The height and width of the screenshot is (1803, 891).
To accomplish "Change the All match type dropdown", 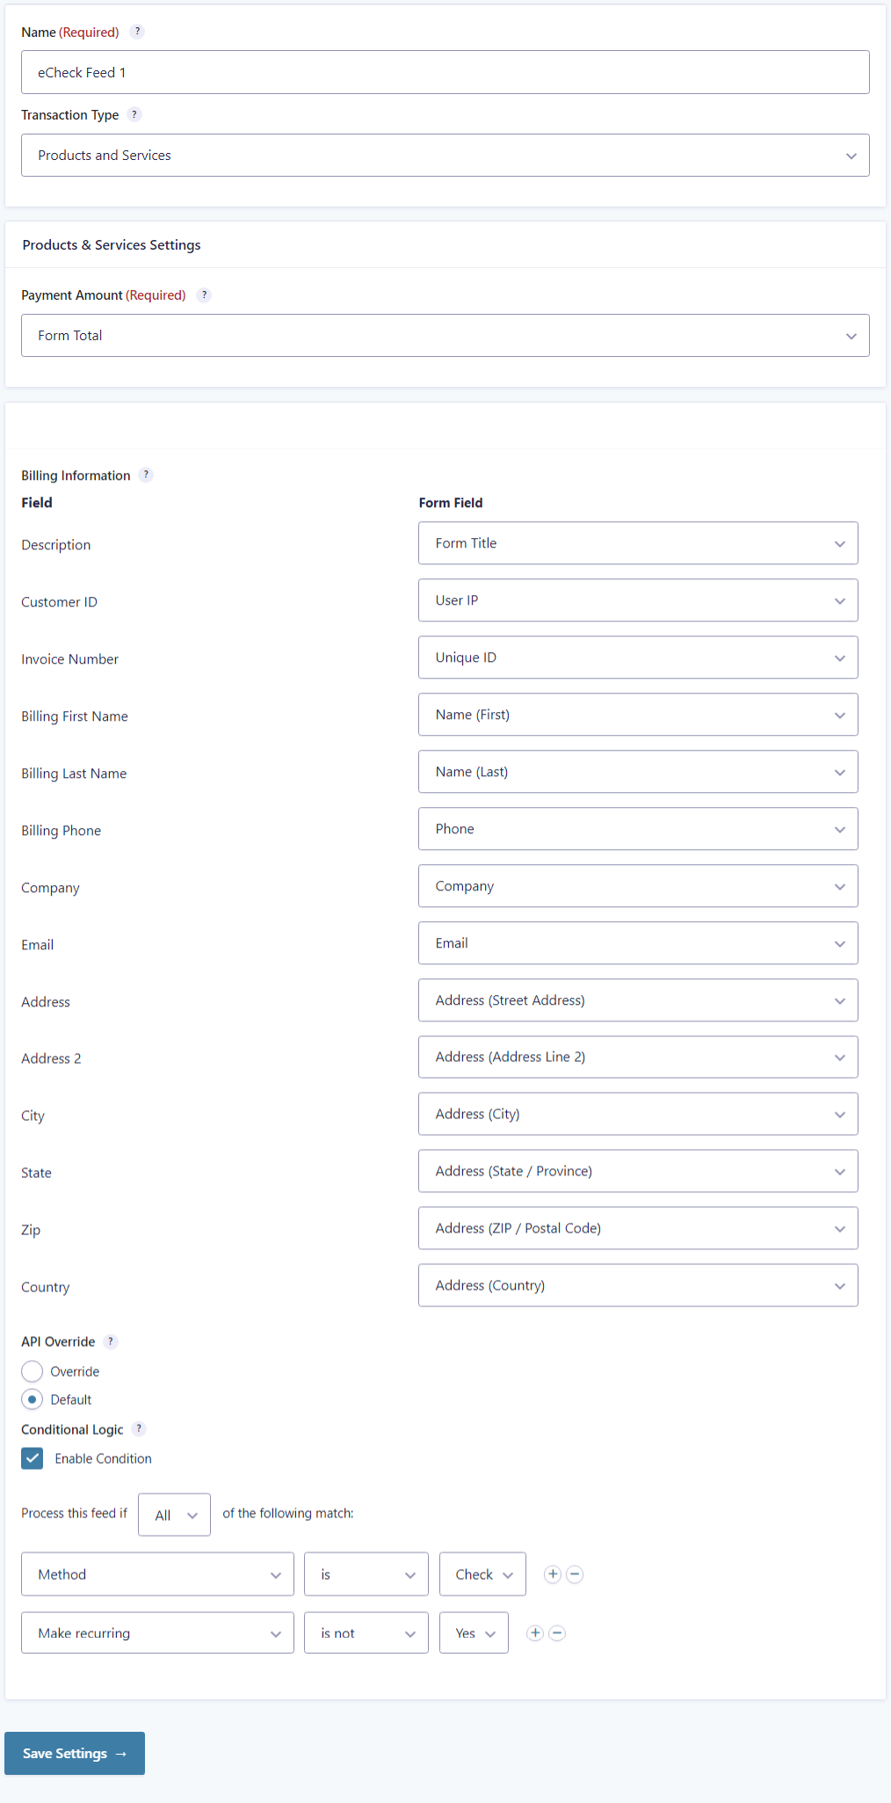I will (174, 1515).
